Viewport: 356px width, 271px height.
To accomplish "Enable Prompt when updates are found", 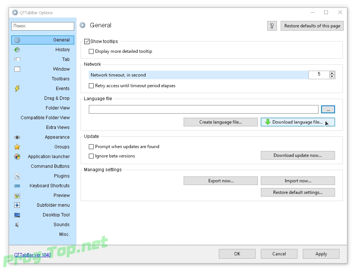I will point(91,147).
